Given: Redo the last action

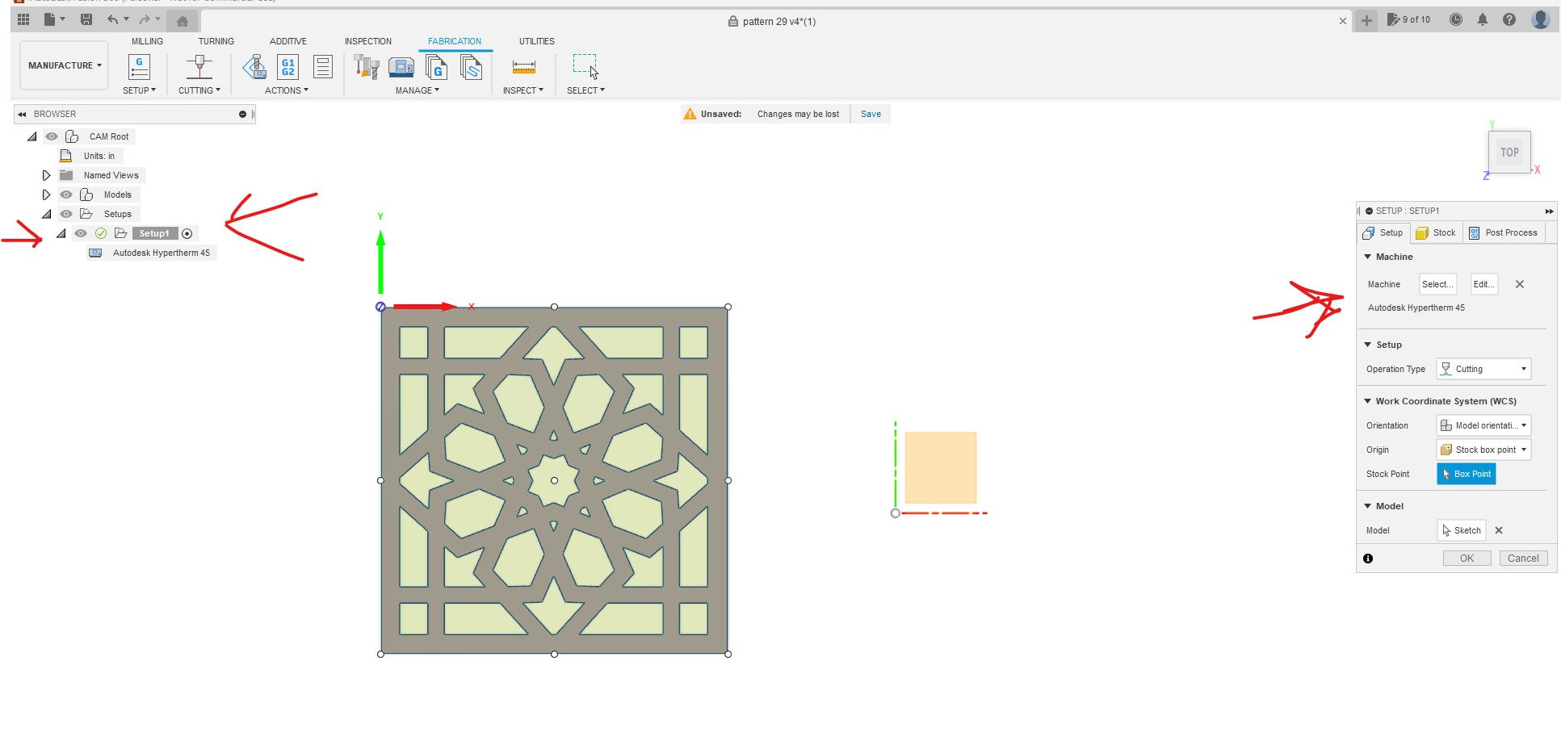Looking at the screenshot, I should tap(144, 19).
